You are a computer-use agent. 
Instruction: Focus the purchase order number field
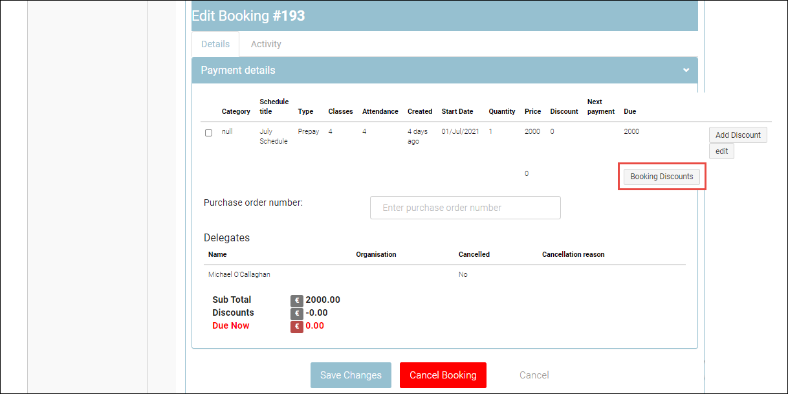click(465, 208)
